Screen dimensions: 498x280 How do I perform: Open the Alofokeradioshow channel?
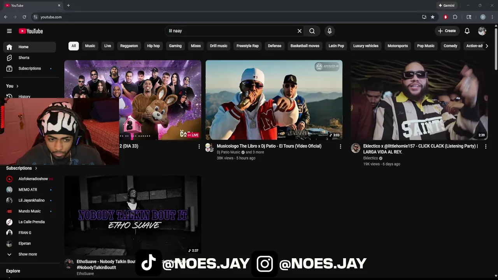30,179
